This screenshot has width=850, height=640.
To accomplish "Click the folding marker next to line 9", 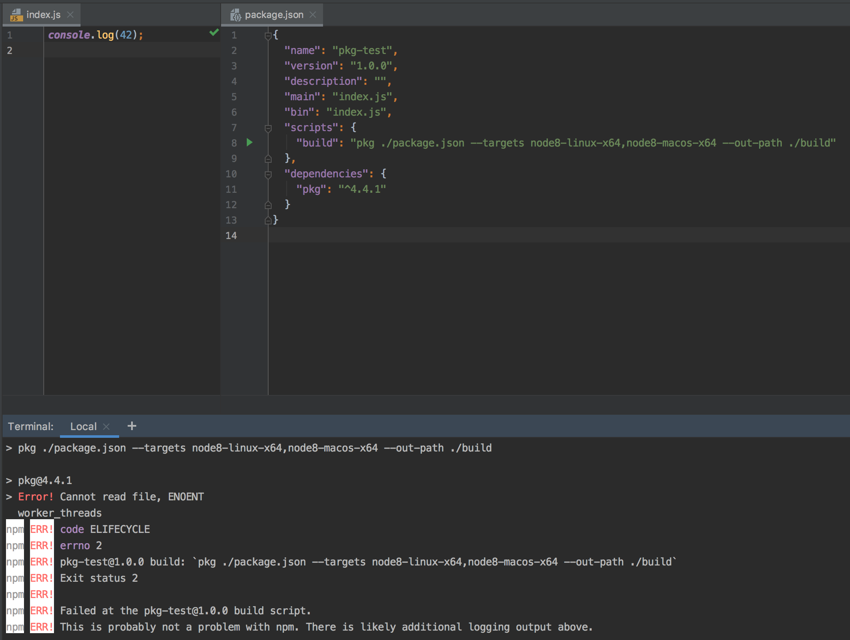I will (268, 159).
